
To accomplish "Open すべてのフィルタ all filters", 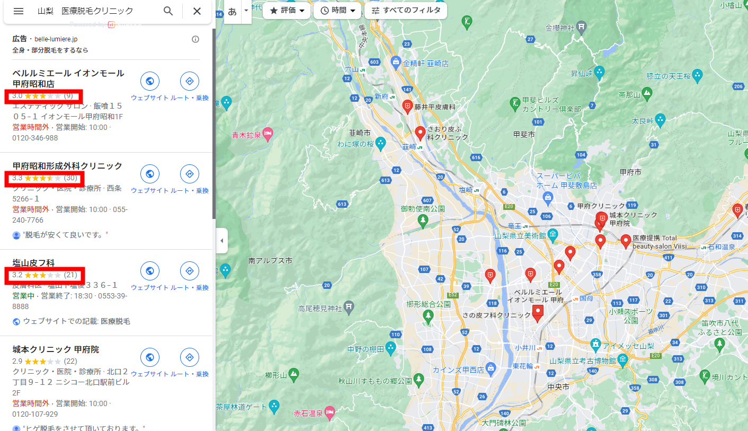I will tap(406, 11).
